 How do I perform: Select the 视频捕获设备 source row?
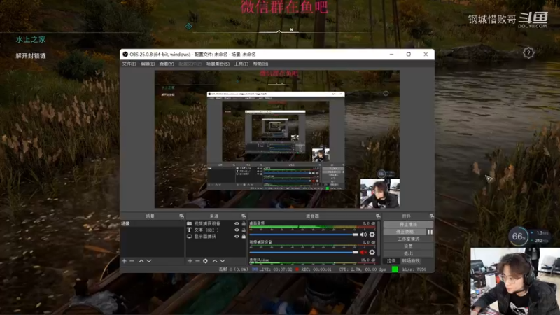click(x=216, y=223)
